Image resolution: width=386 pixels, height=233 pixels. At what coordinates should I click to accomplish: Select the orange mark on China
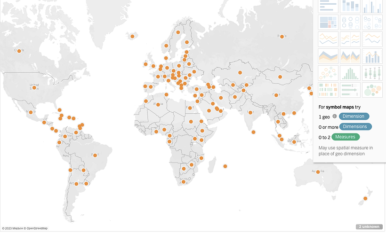276,95
